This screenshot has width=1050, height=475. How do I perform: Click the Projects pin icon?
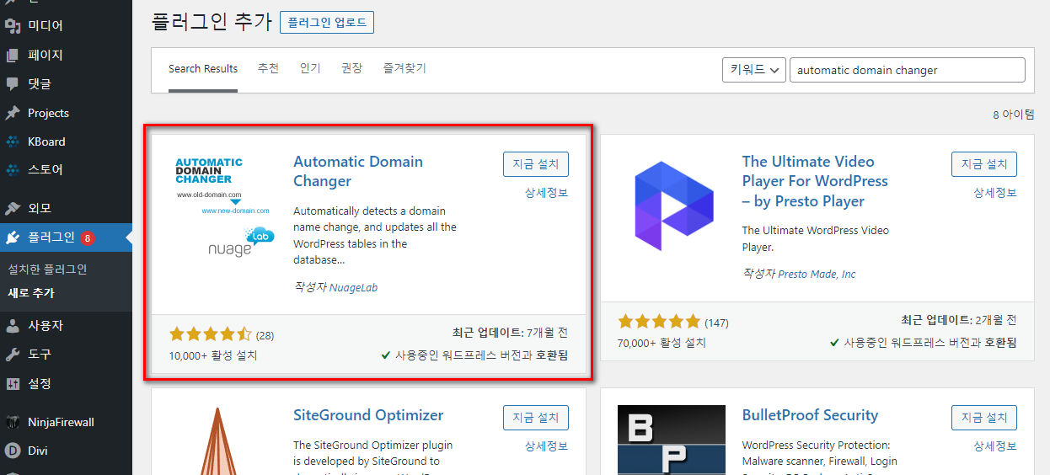13,113
